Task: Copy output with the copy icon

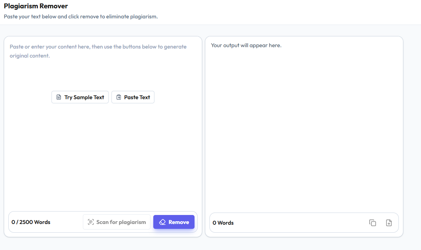Action: click(x=372, y=223)
